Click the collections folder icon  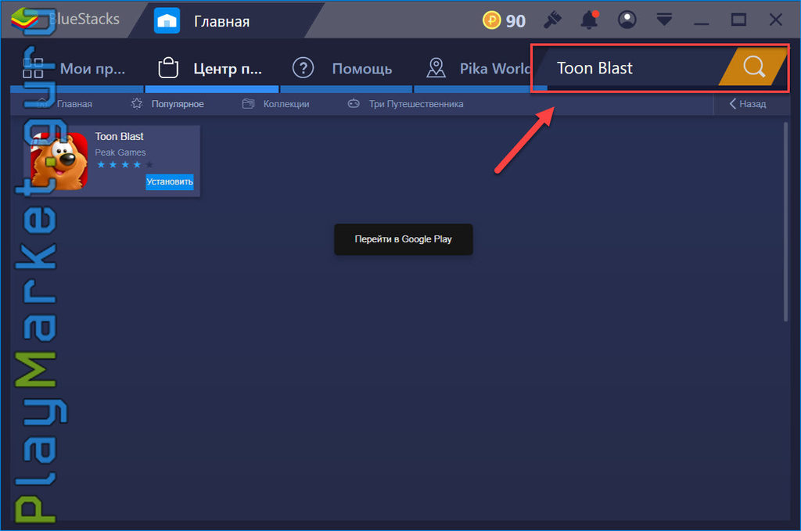[x=248, y=104]
